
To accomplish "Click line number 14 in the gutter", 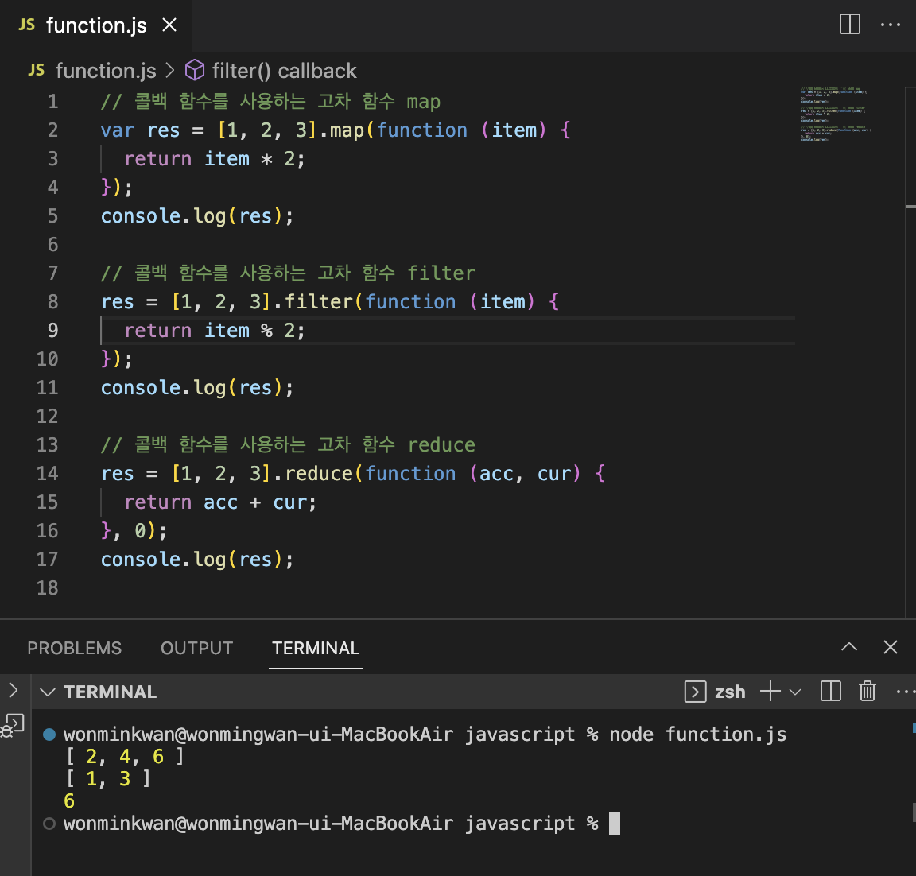I will click(x=48, y=474).
